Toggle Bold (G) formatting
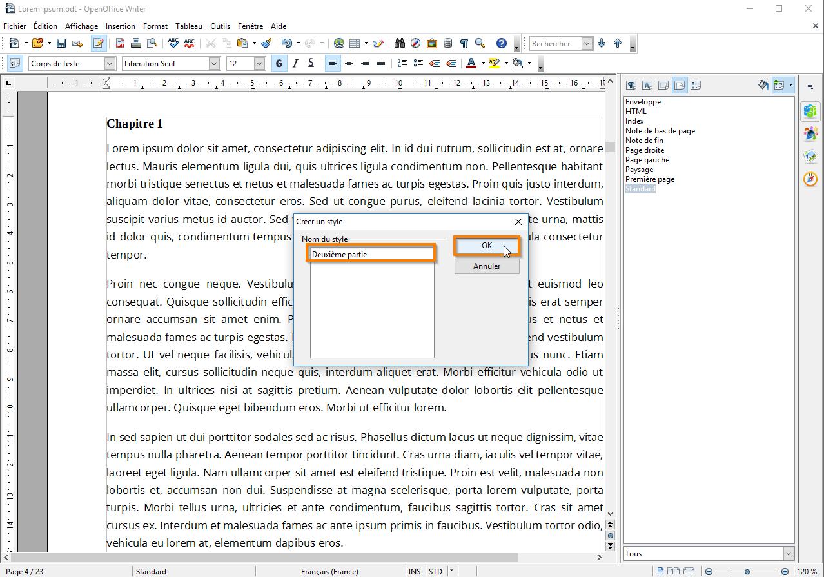 click(279, 63)
